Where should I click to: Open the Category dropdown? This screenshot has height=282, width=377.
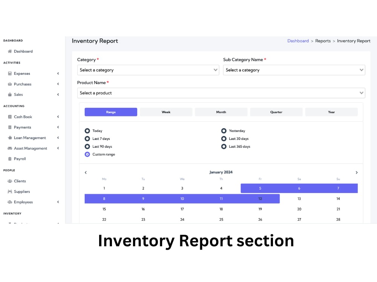148,70
